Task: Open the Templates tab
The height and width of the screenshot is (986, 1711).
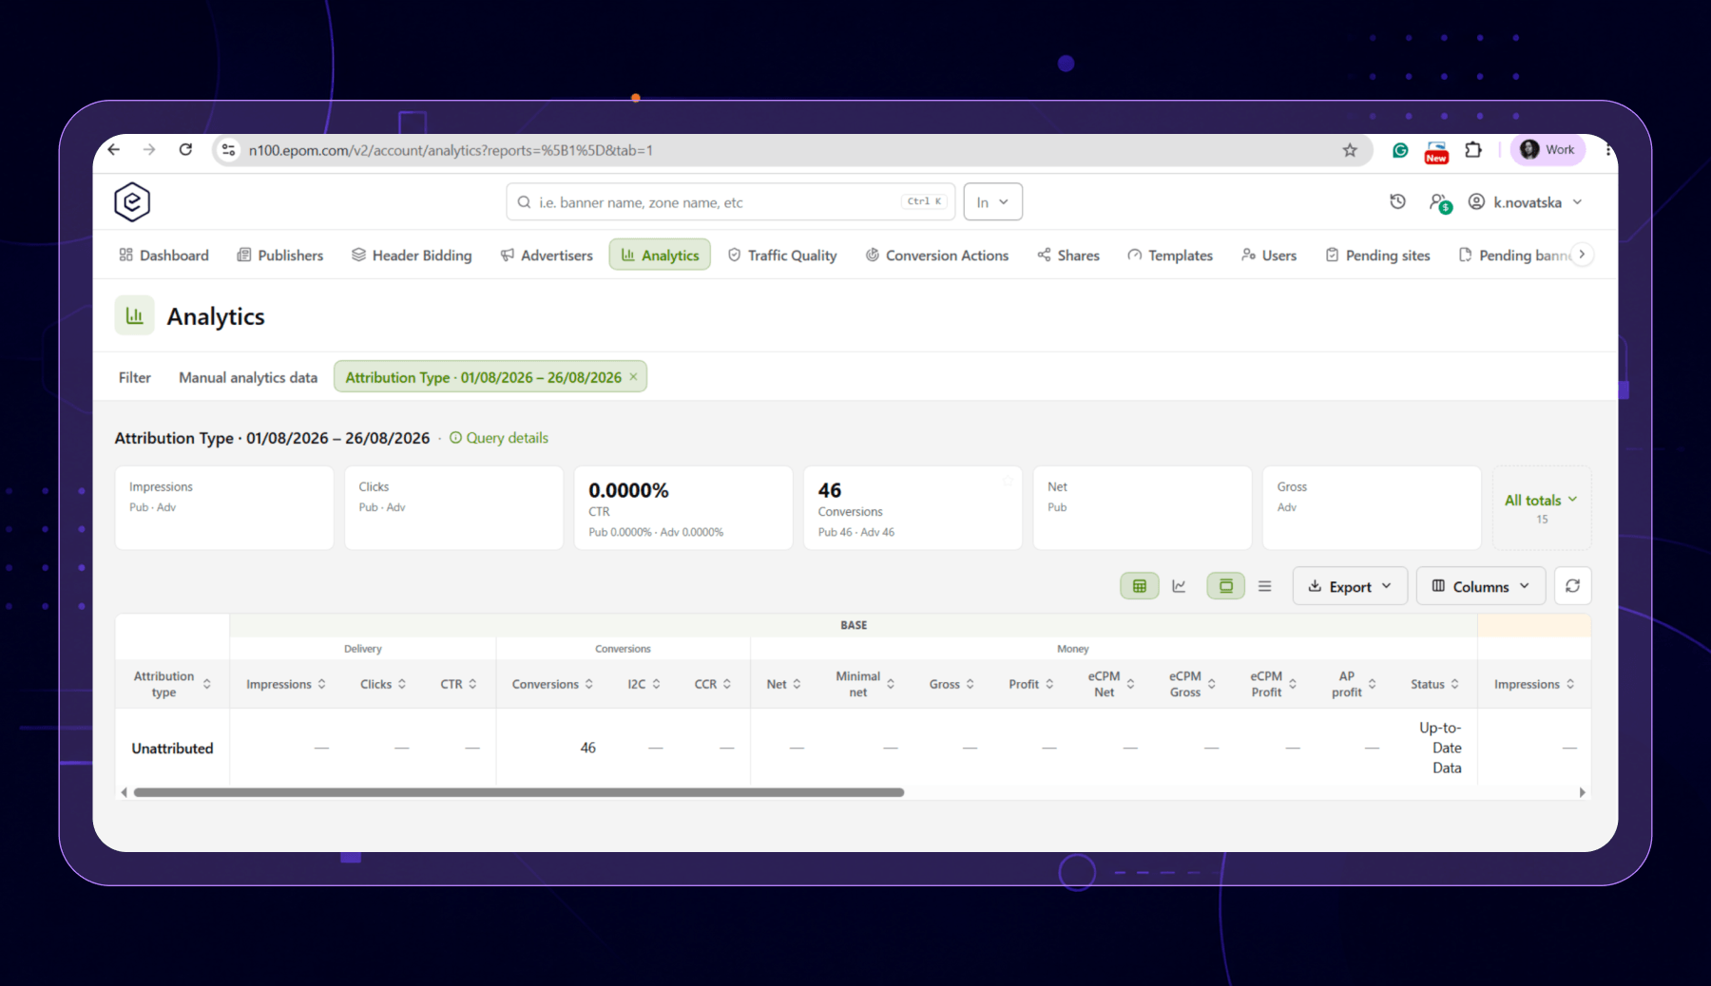Action: tap(1170, 256)
